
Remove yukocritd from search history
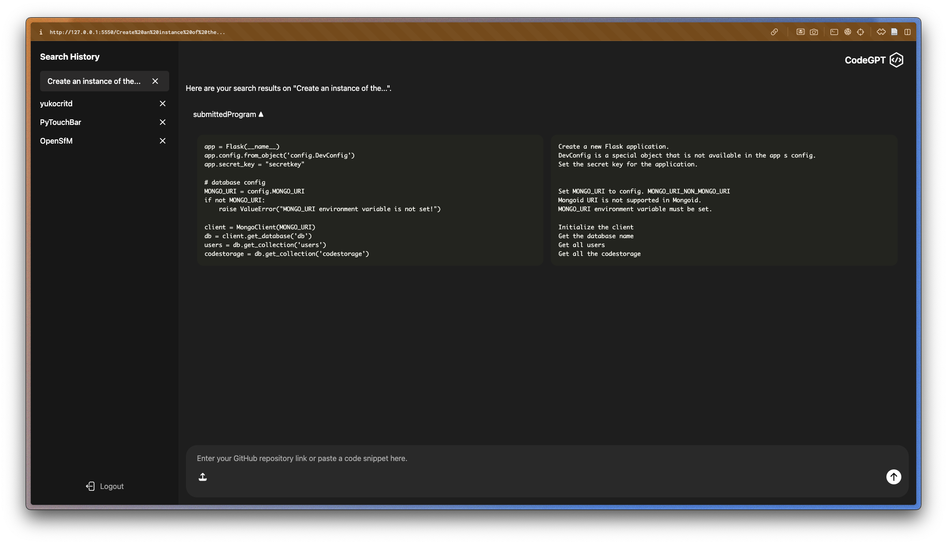click(x=163, y=103)
